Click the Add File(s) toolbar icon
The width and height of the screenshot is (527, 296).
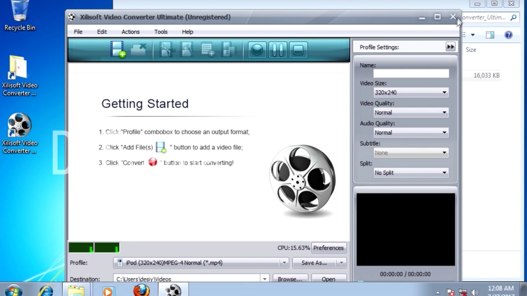point(118,50)
